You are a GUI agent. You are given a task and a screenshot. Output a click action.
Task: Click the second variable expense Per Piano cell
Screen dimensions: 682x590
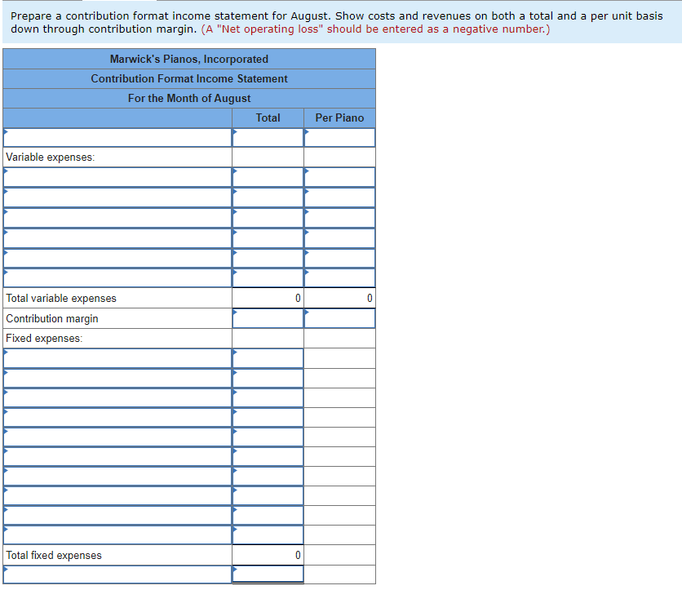pyautogui.click(x=339, y=197)
